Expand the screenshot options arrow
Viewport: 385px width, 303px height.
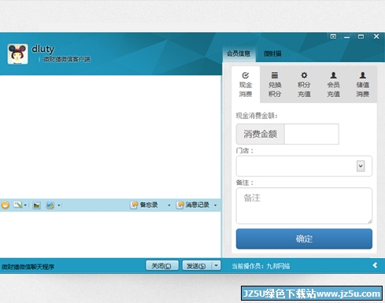click(59, 205)
